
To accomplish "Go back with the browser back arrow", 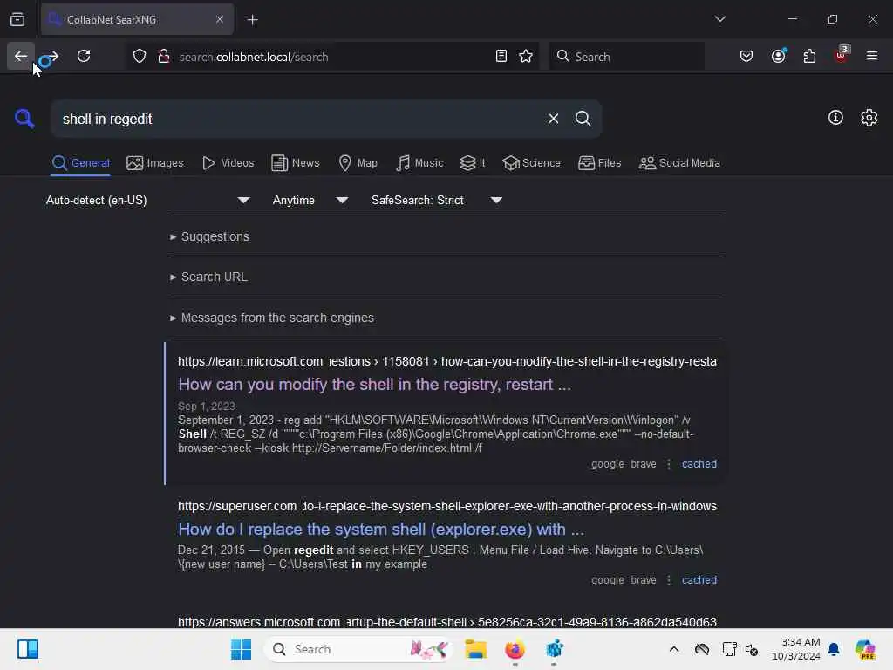I will pyautogui.click(x=21, y=57).
